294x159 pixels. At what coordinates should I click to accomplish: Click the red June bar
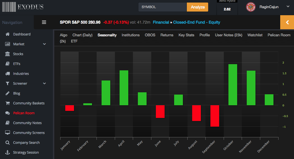click(160, 111)
